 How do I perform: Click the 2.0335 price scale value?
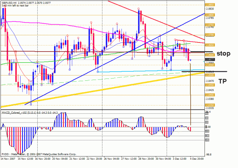pos(210,108)
